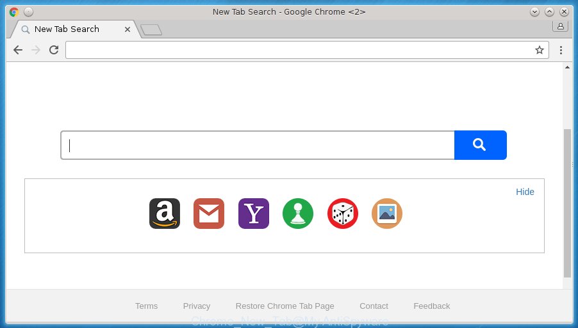Open the red mail envelope shortcut

[x=209, y=214]
